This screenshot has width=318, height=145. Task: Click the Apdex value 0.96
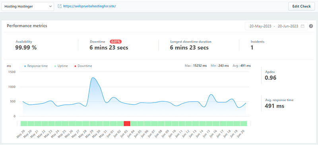[x=271, y=78]
